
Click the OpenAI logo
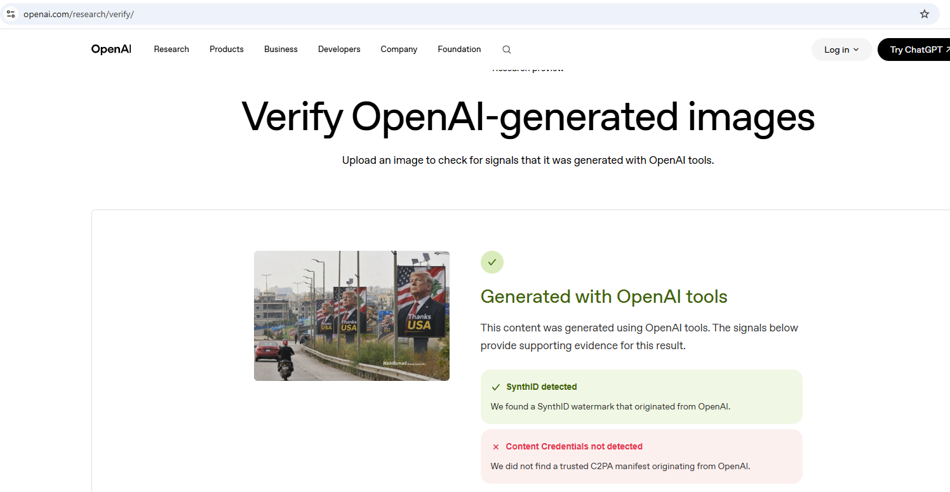111,49
